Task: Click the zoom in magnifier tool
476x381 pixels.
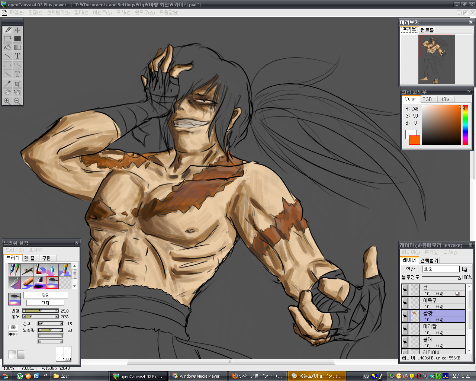Action: click(7, 101)
